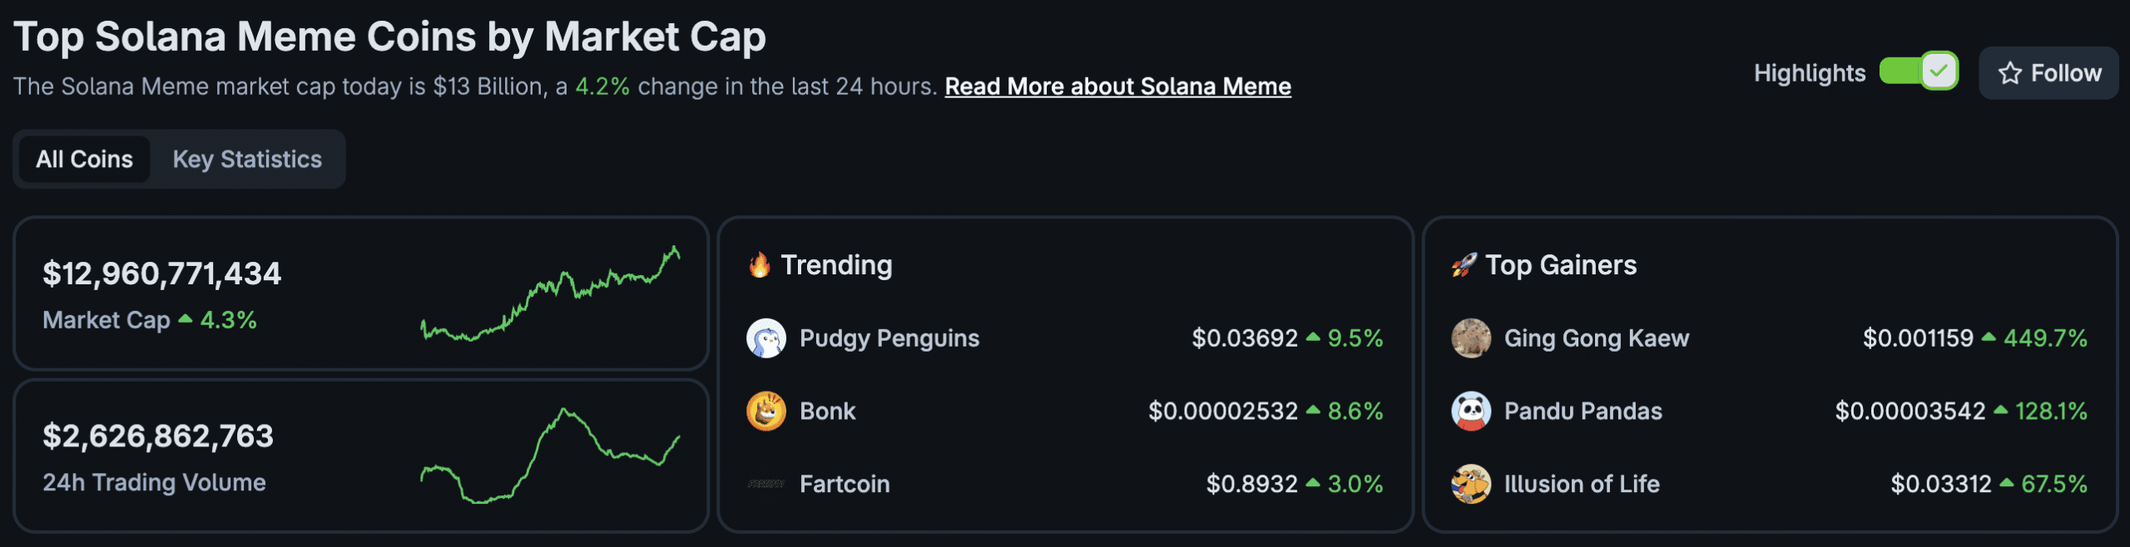Click the star icon in Follow button
The width and height of the screenshot is (2130, 547).
2010,73
